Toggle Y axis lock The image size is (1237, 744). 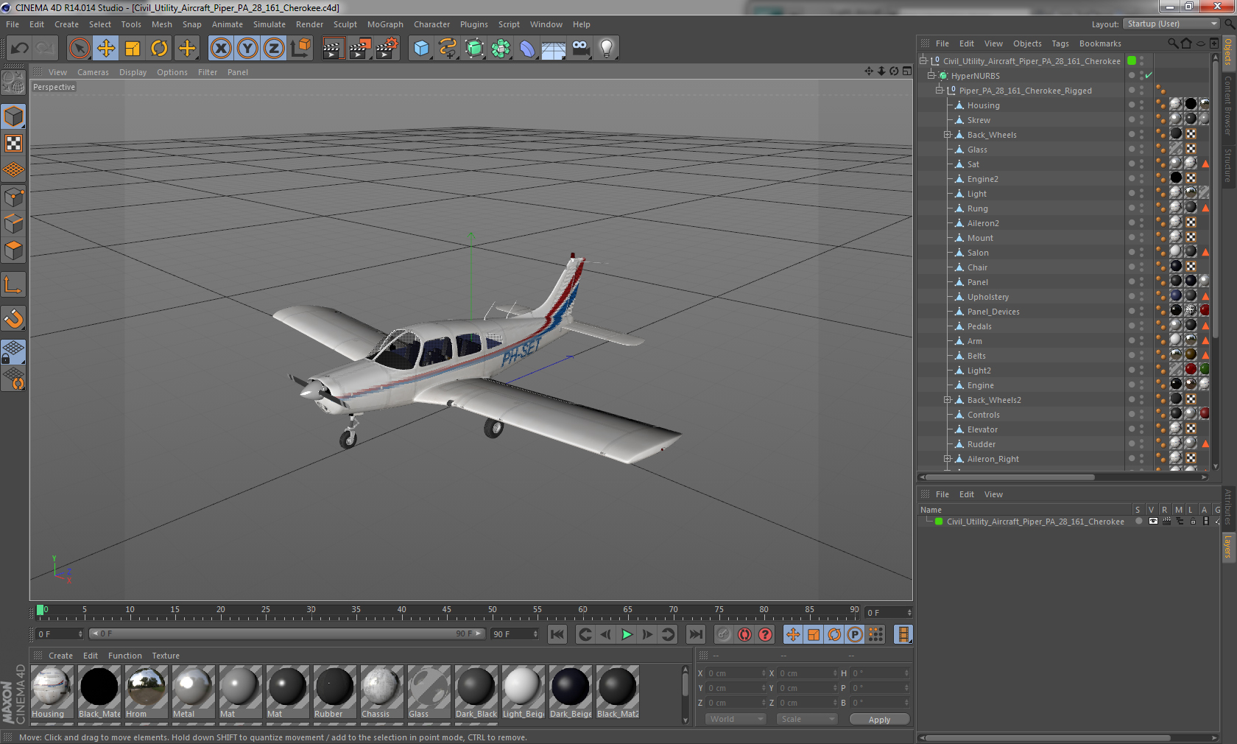pos(247,49)
